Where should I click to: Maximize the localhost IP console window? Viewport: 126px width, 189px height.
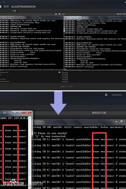pyautogui.click(x=20, y=112)
